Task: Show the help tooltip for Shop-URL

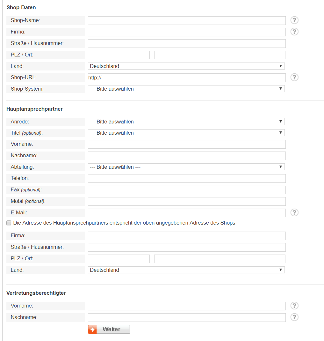Action: pos(294,78)
